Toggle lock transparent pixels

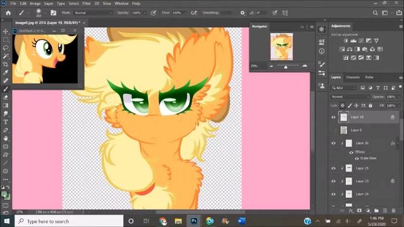342,105
